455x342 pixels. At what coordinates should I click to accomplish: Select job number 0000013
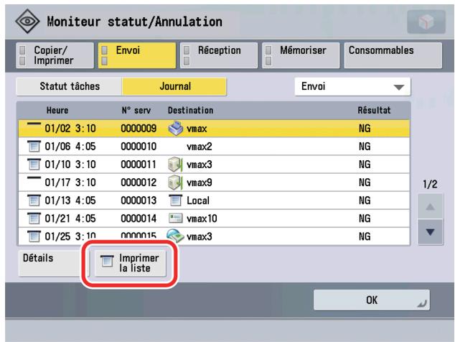tap(139, 200)
